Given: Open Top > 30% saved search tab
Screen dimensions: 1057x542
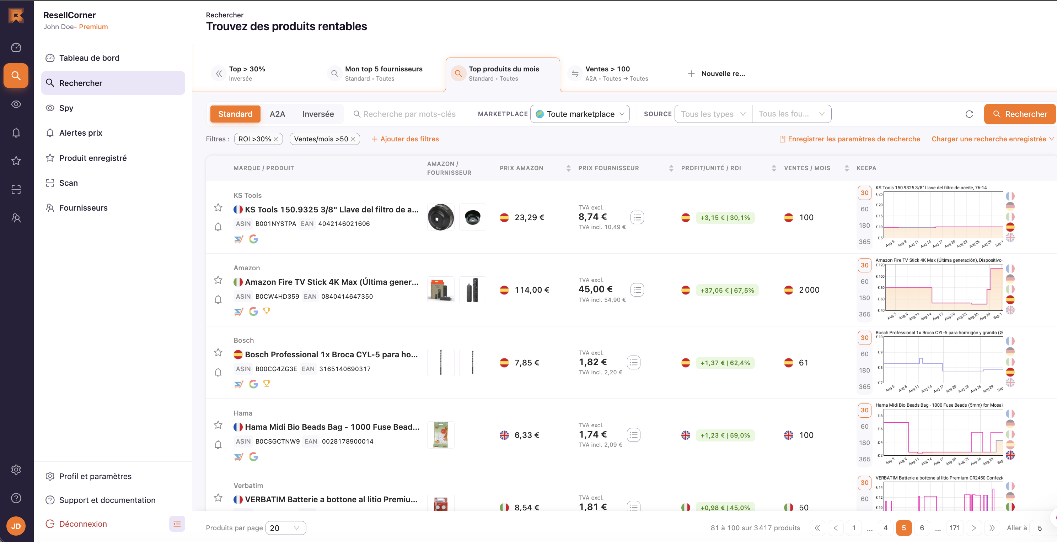Looking at the screenshot, I should [x=247, y=74].
